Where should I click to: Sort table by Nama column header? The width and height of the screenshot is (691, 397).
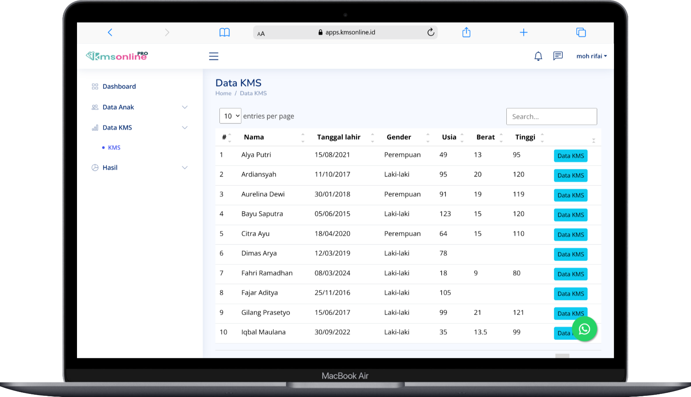(254, 137)
